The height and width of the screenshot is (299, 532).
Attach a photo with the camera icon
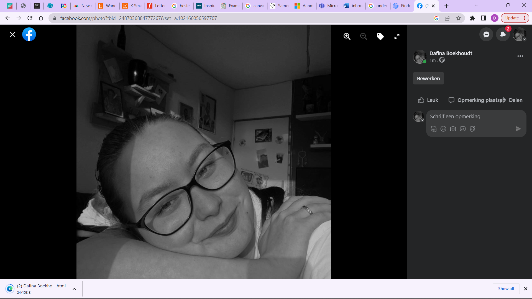coord(453,129)
